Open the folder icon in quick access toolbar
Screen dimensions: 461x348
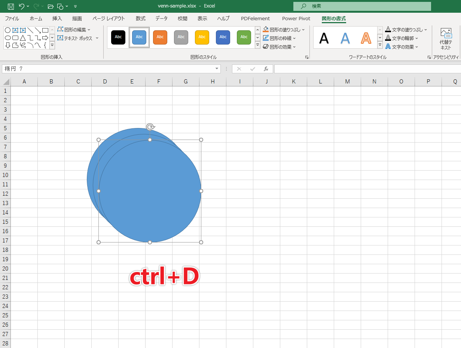[x=51, y=6]
